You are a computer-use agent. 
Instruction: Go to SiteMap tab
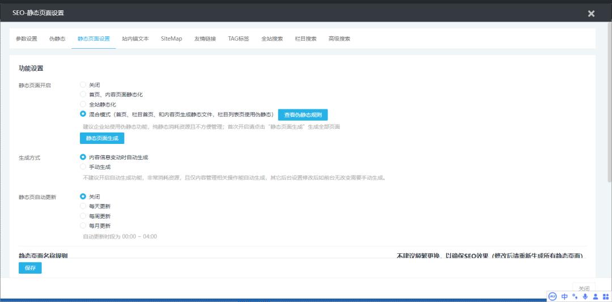(x=172, y=39)
